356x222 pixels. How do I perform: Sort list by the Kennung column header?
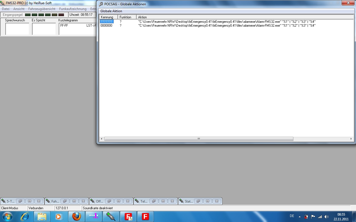click(x=107, y=17)
